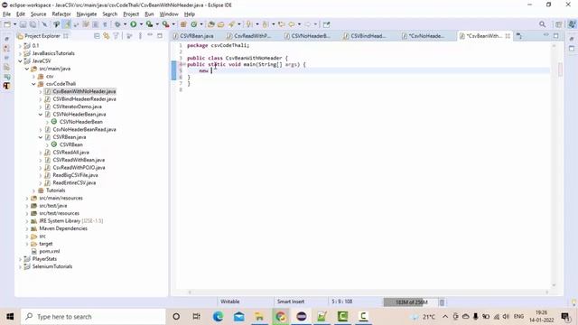Screen dimensions: 578x325
Task: Click the Back navigation arrow icon
Action: (291, 24)
